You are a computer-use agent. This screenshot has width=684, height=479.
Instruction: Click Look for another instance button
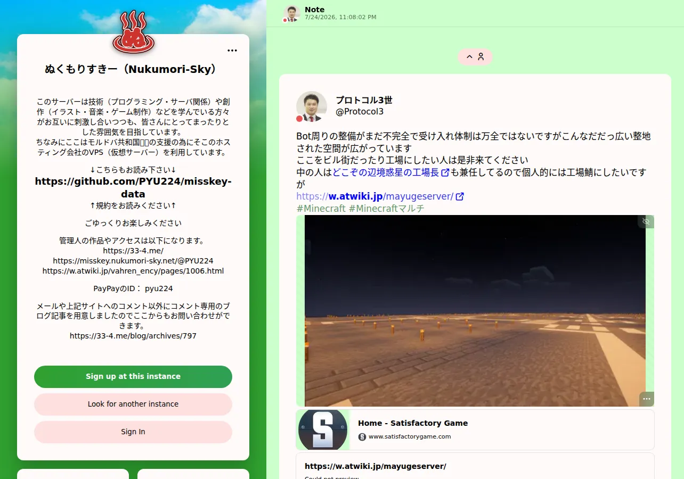(x=133, y=404)
